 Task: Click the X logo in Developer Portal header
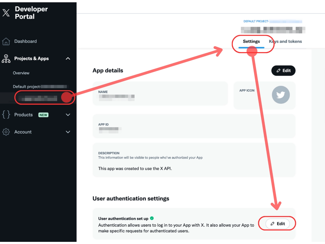click(x=6, y=13)
